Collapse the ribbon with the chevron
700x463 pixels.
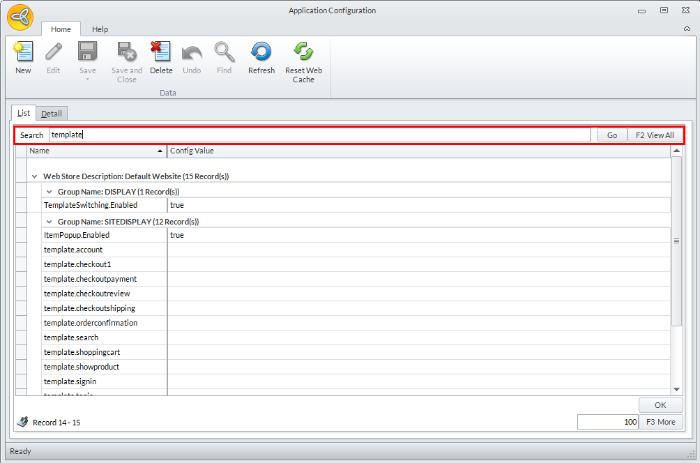pyautogui.click(x=687, y=29)
